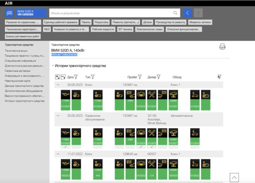Click the Руководства по ремонту button
255x183 pixels.
coord(170,22)
